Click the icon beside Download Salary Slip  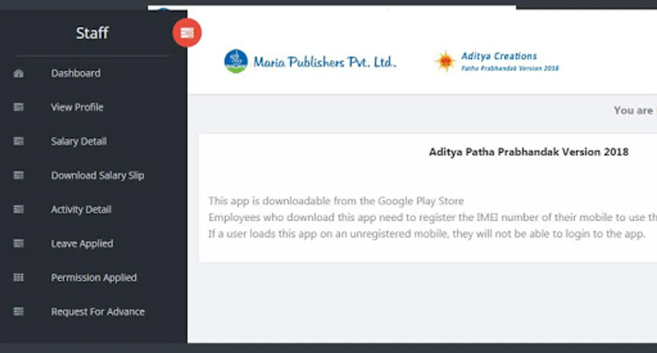[18, 175]
